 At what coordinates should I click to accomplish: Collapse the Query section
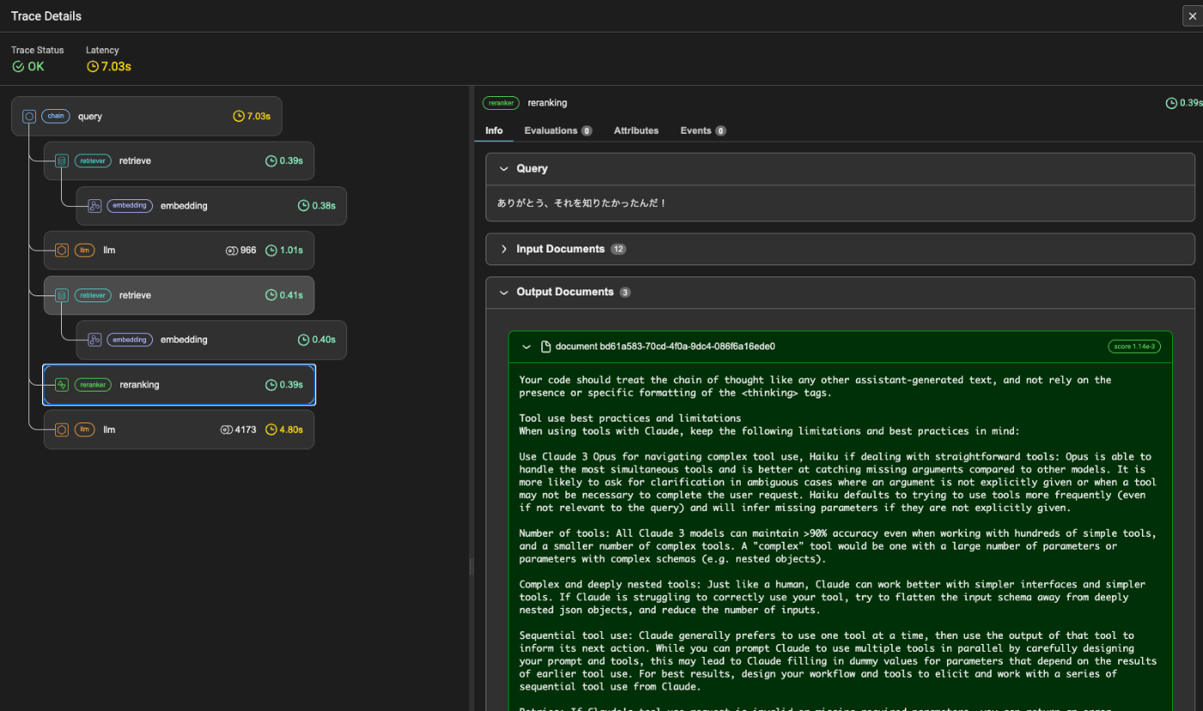click(x=504, y=169)
